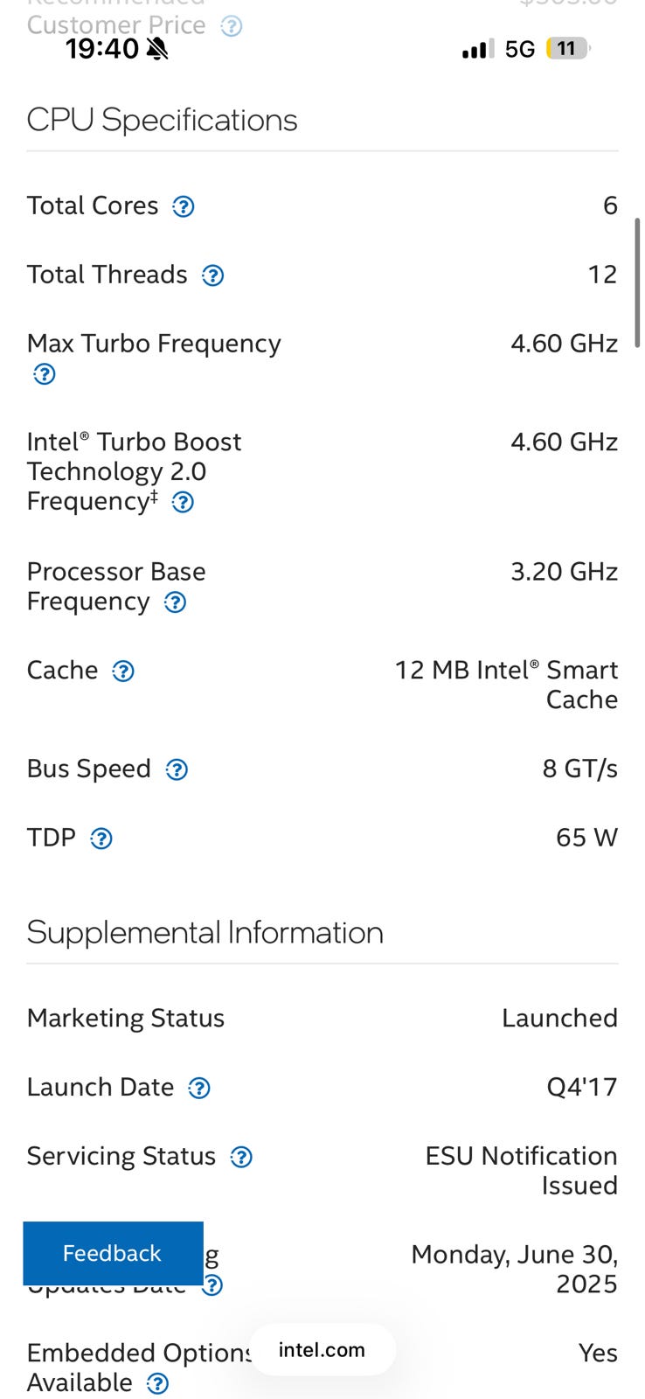645x1399 pixels.
Task: Tap help icon under Max Turbo Frequency
Action: tap(44, 374)
